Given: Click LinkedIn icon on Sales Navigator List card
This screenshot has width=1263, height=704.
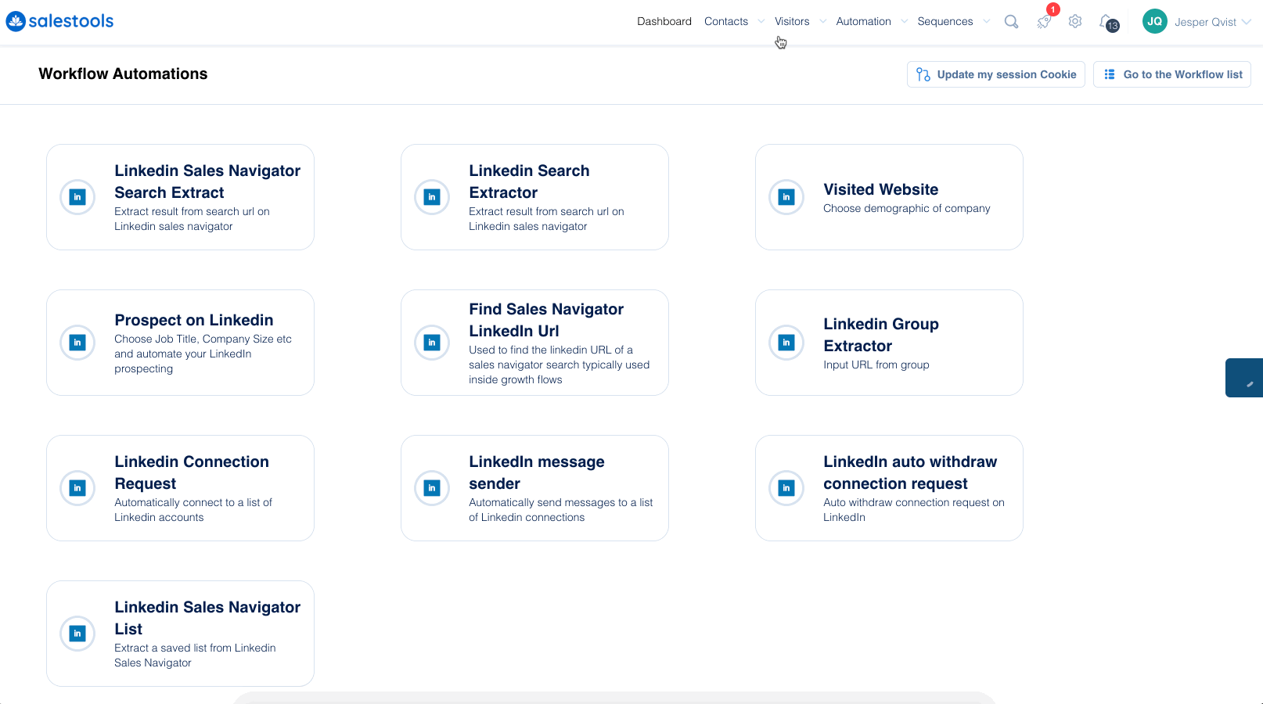Looking at the screenshot, I should [77, 634].
